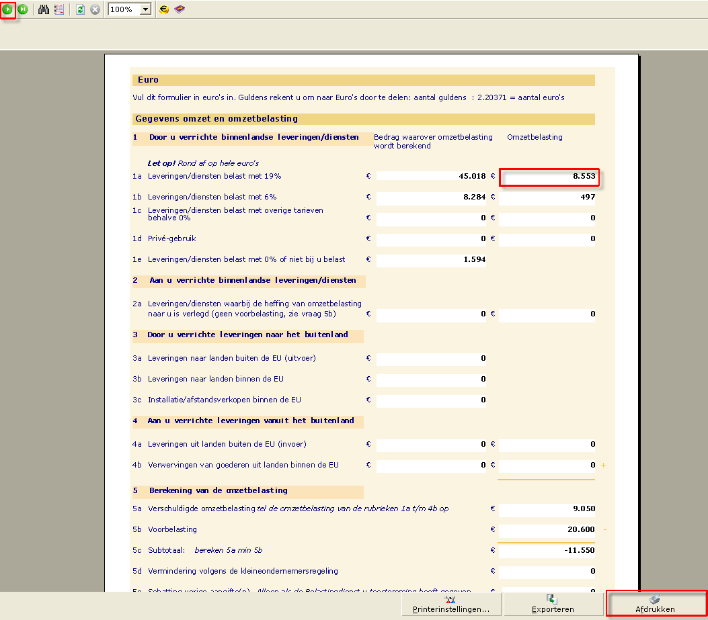Open help via the purple book icon
Image resolution: width=708 pixels, height=620 pixels.
coord(180,9)
